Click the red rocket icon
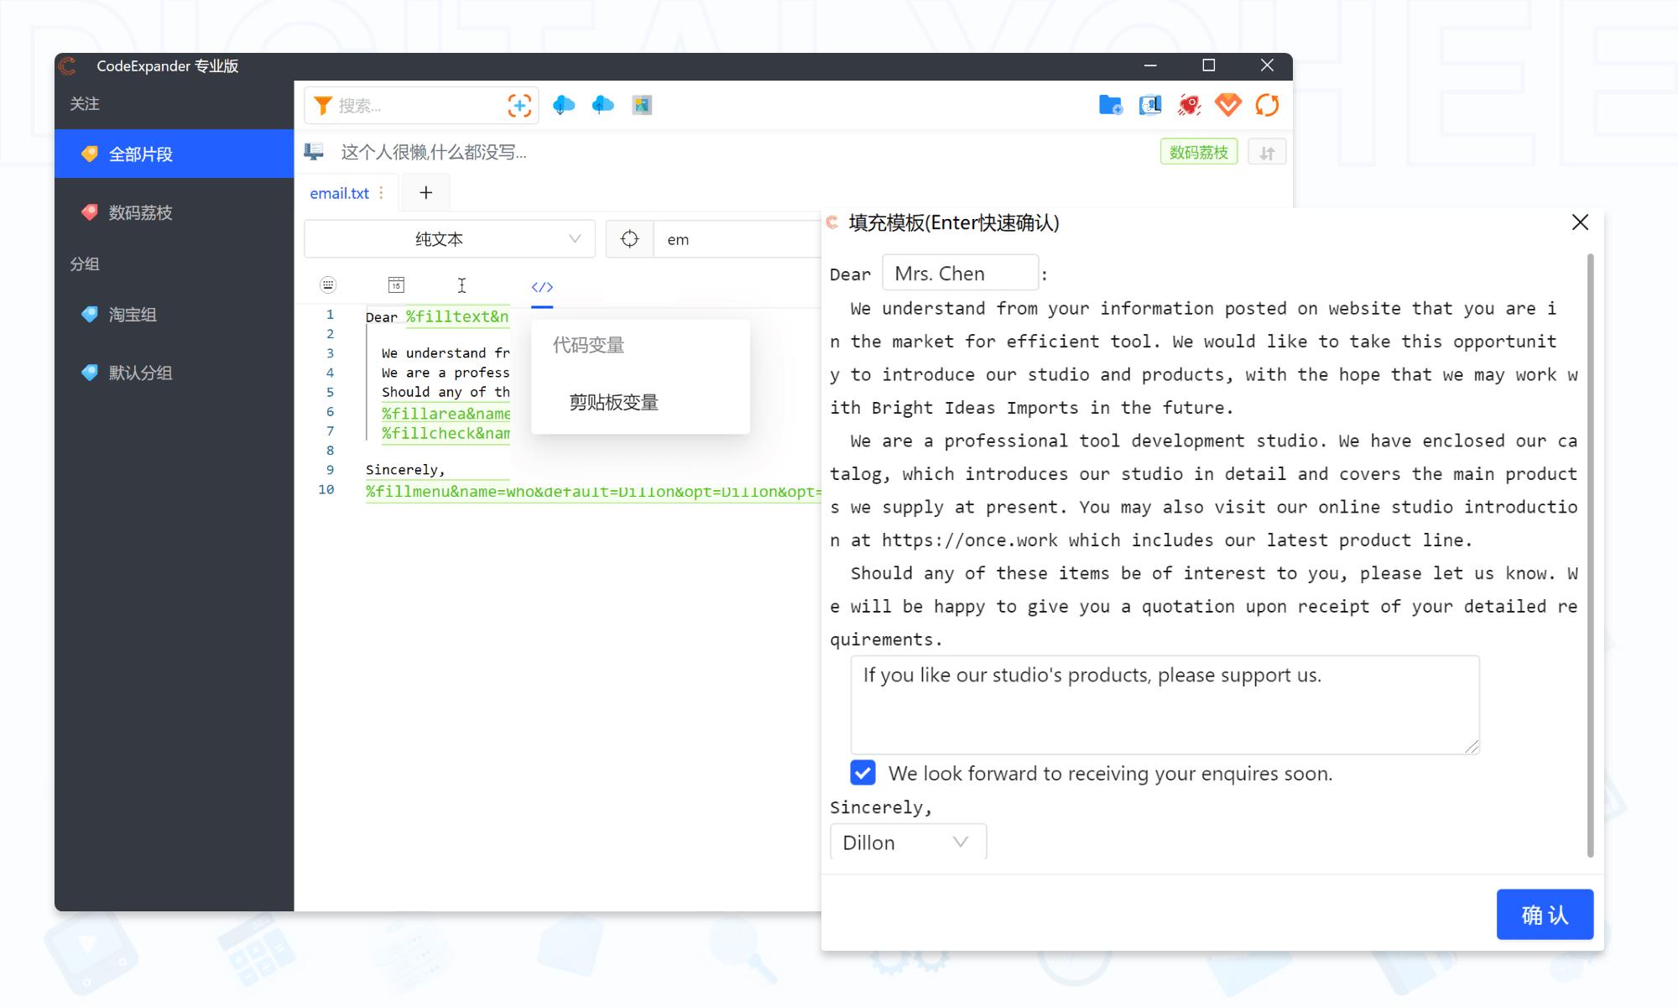This screenshot has height=1007, width=1678. tap(1189, 106)
